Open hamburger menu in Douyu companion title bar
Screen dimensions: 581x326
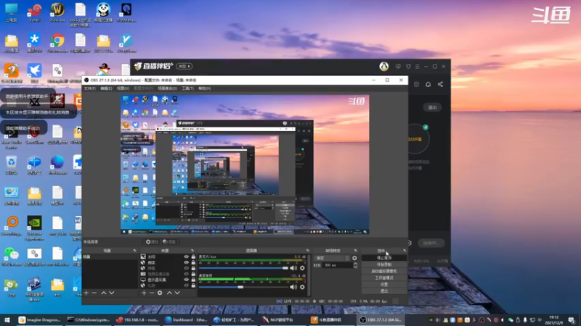pyautogui.click(x=417, y=67)
